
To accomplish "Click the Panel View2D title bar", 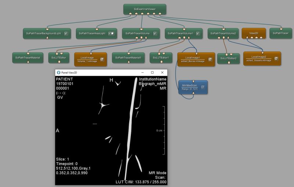I will [111, 72].
